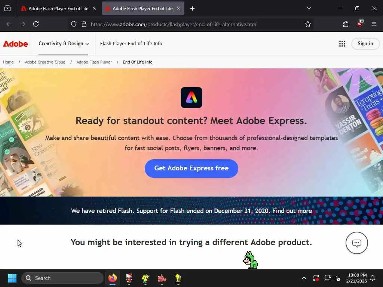Go to Adobe Creative Cloud breadcrumb
This screenshot has width=383, height=287.
tap(45, 62)
